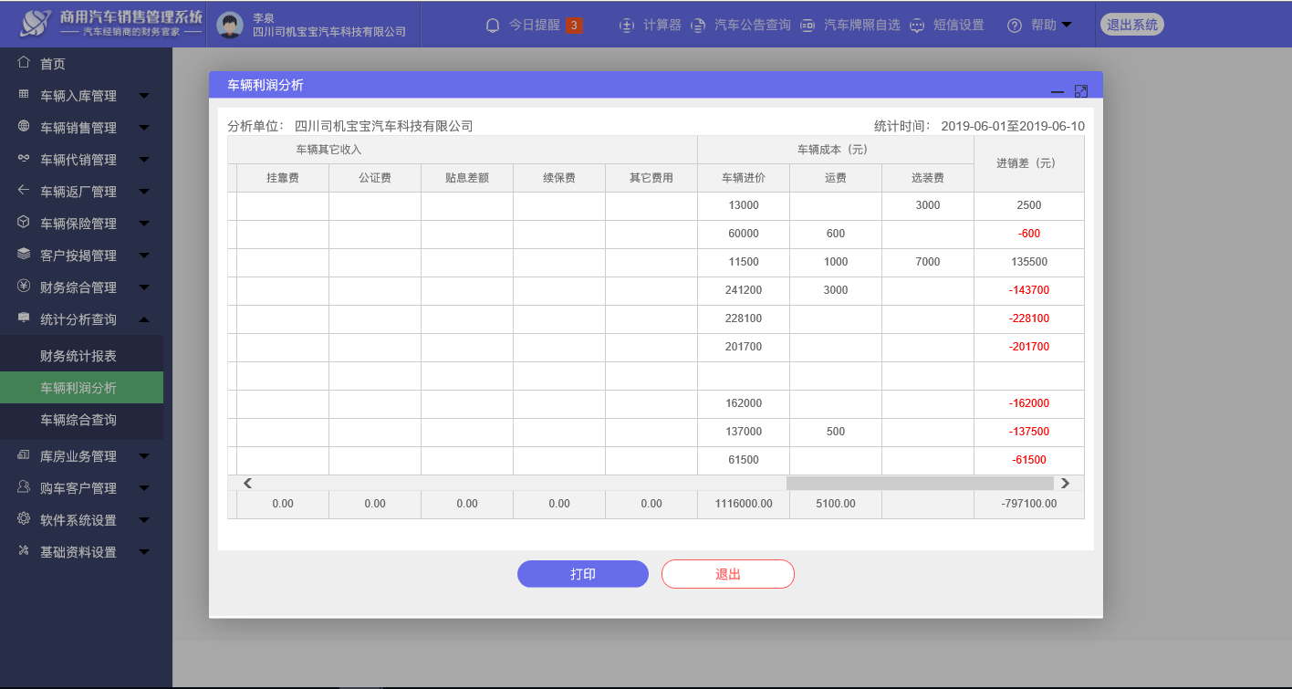Open the 帮助 dropdown arrow
The image size is (1292, 689).
1067,25
